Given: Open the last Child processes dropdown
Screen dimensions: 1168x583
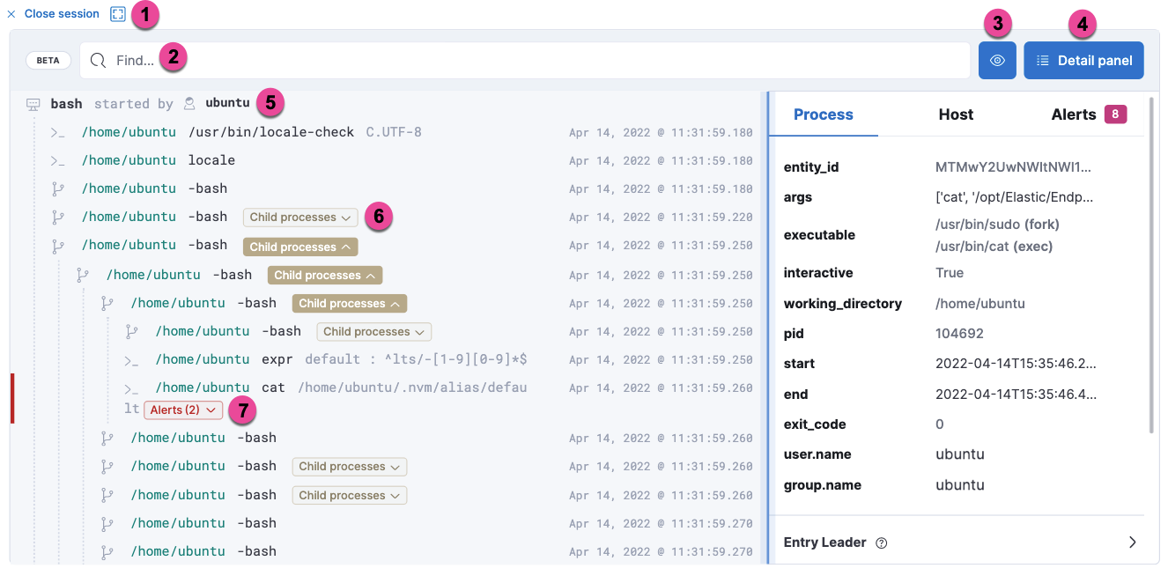Looking at the screenshot, I should click(350, 495).
